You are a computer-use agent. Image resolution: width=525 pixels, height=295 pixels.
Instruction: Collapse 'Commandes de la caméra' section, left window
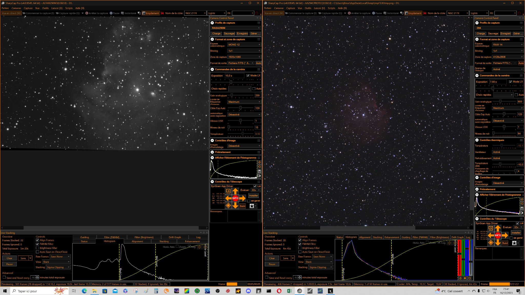[212, 69]
